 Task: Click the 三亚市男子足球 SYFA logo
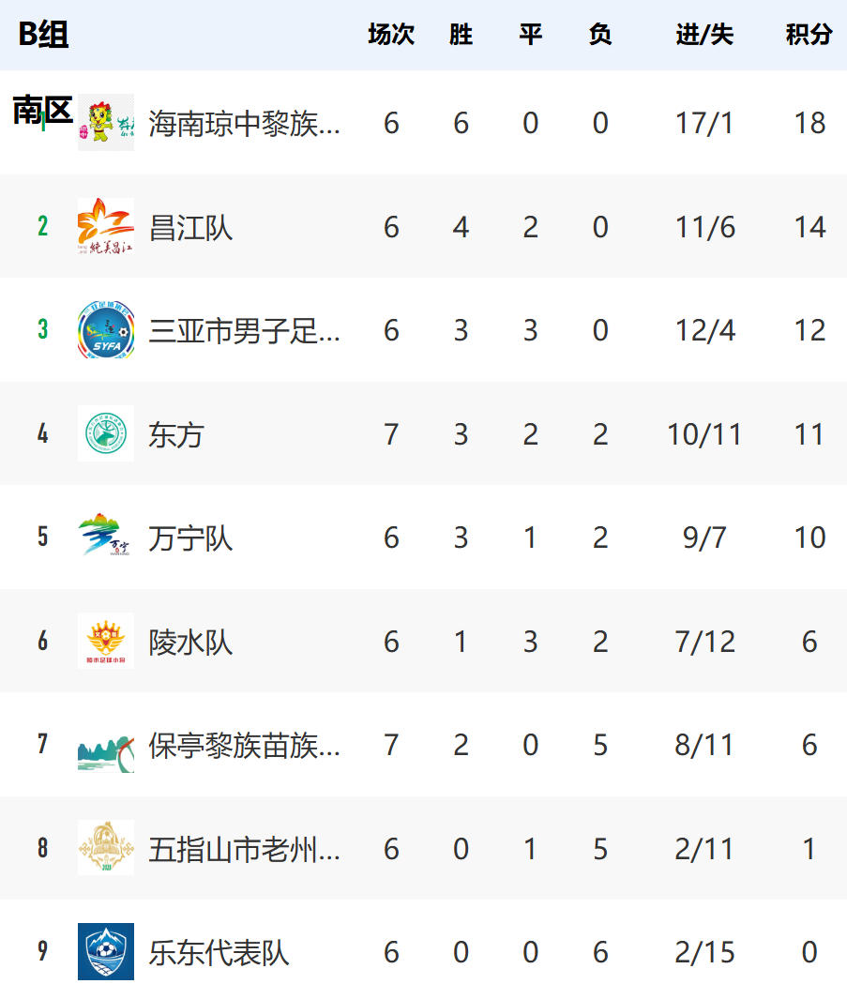tap(106, 330)
